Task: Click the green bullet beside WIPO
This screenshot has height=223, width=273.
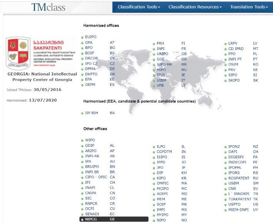Action: tap(82, 140)
